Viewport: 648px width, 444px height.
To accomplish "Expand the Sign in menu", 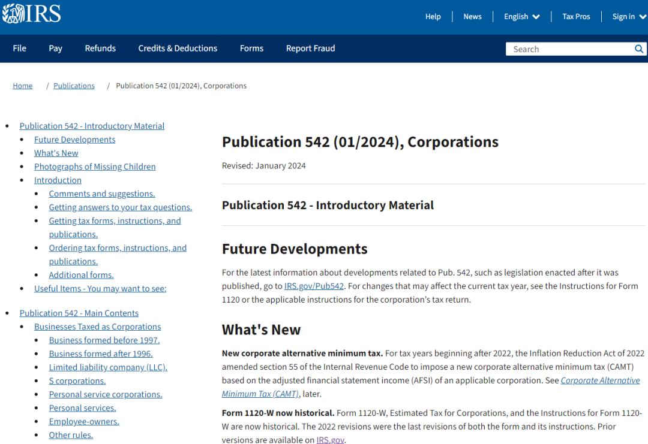I will tap(629, 17).
